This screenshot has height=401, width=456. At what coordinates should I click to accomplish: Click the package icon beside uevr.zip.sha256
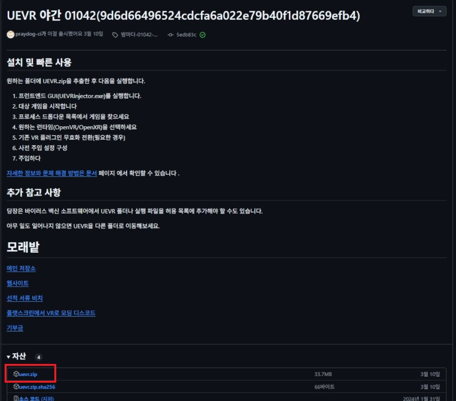[x=16, y=387]
